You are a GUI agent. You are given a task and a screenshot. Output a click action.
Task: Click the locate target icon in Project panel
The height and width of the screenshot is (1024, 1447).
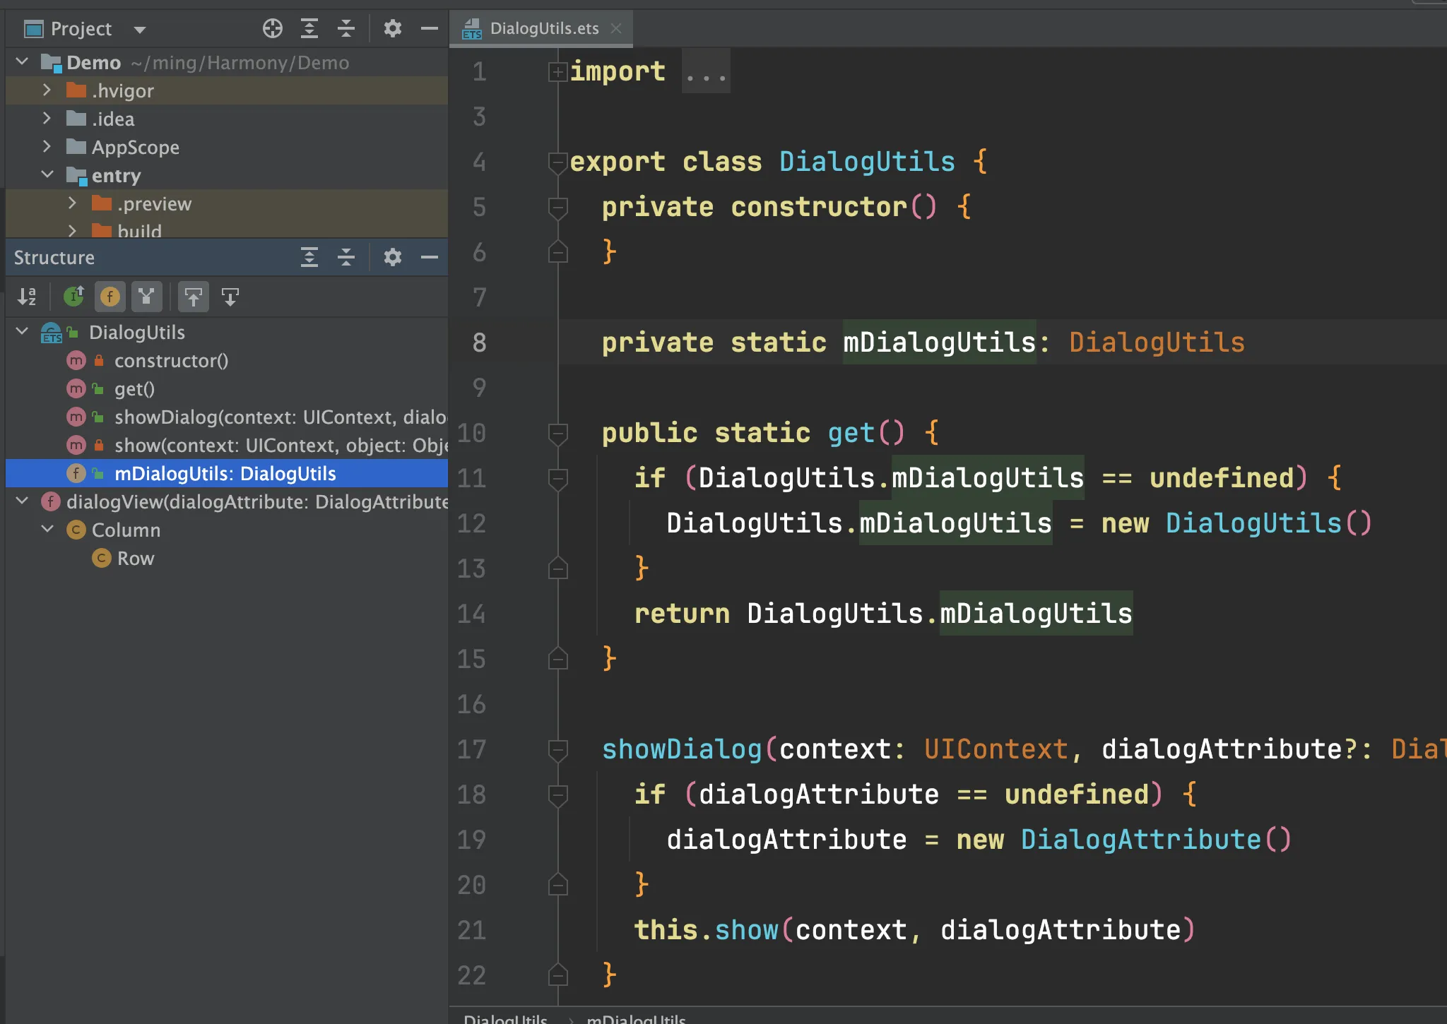[x=272, y=28]
